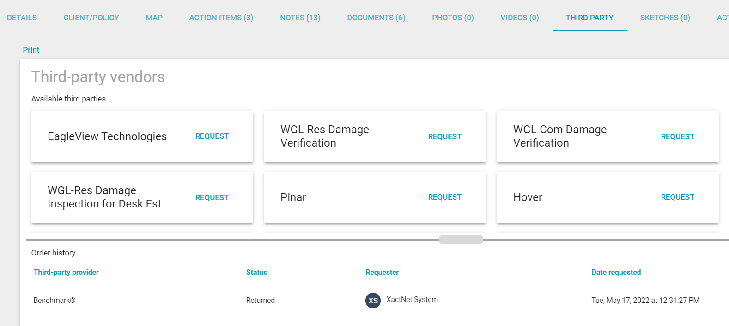Viewport: 729px width, 326px height.
Task: Go to Action Items (3) tab
Action: [221, 18]
